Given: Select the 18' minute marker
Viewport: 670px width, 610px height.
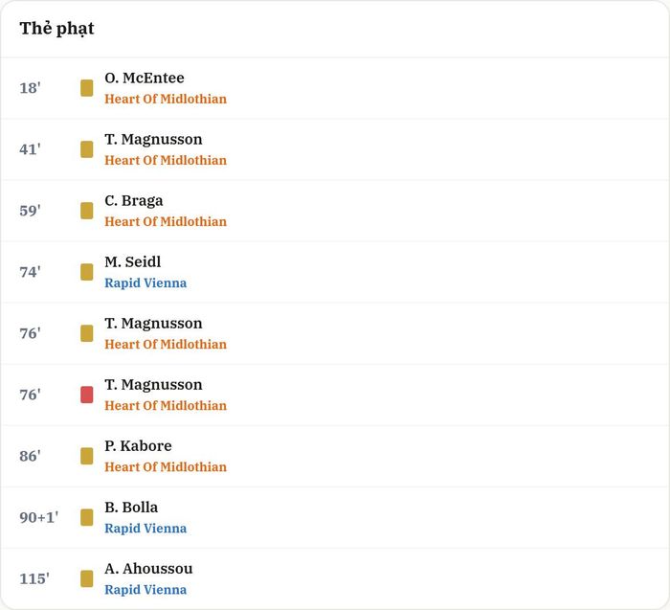Looking at the screenshot, I should click(30, 88).
